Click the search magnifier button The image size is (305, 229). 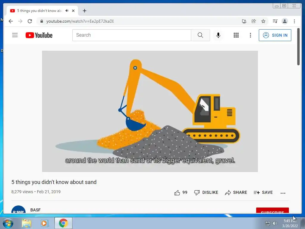pos(200,35)
